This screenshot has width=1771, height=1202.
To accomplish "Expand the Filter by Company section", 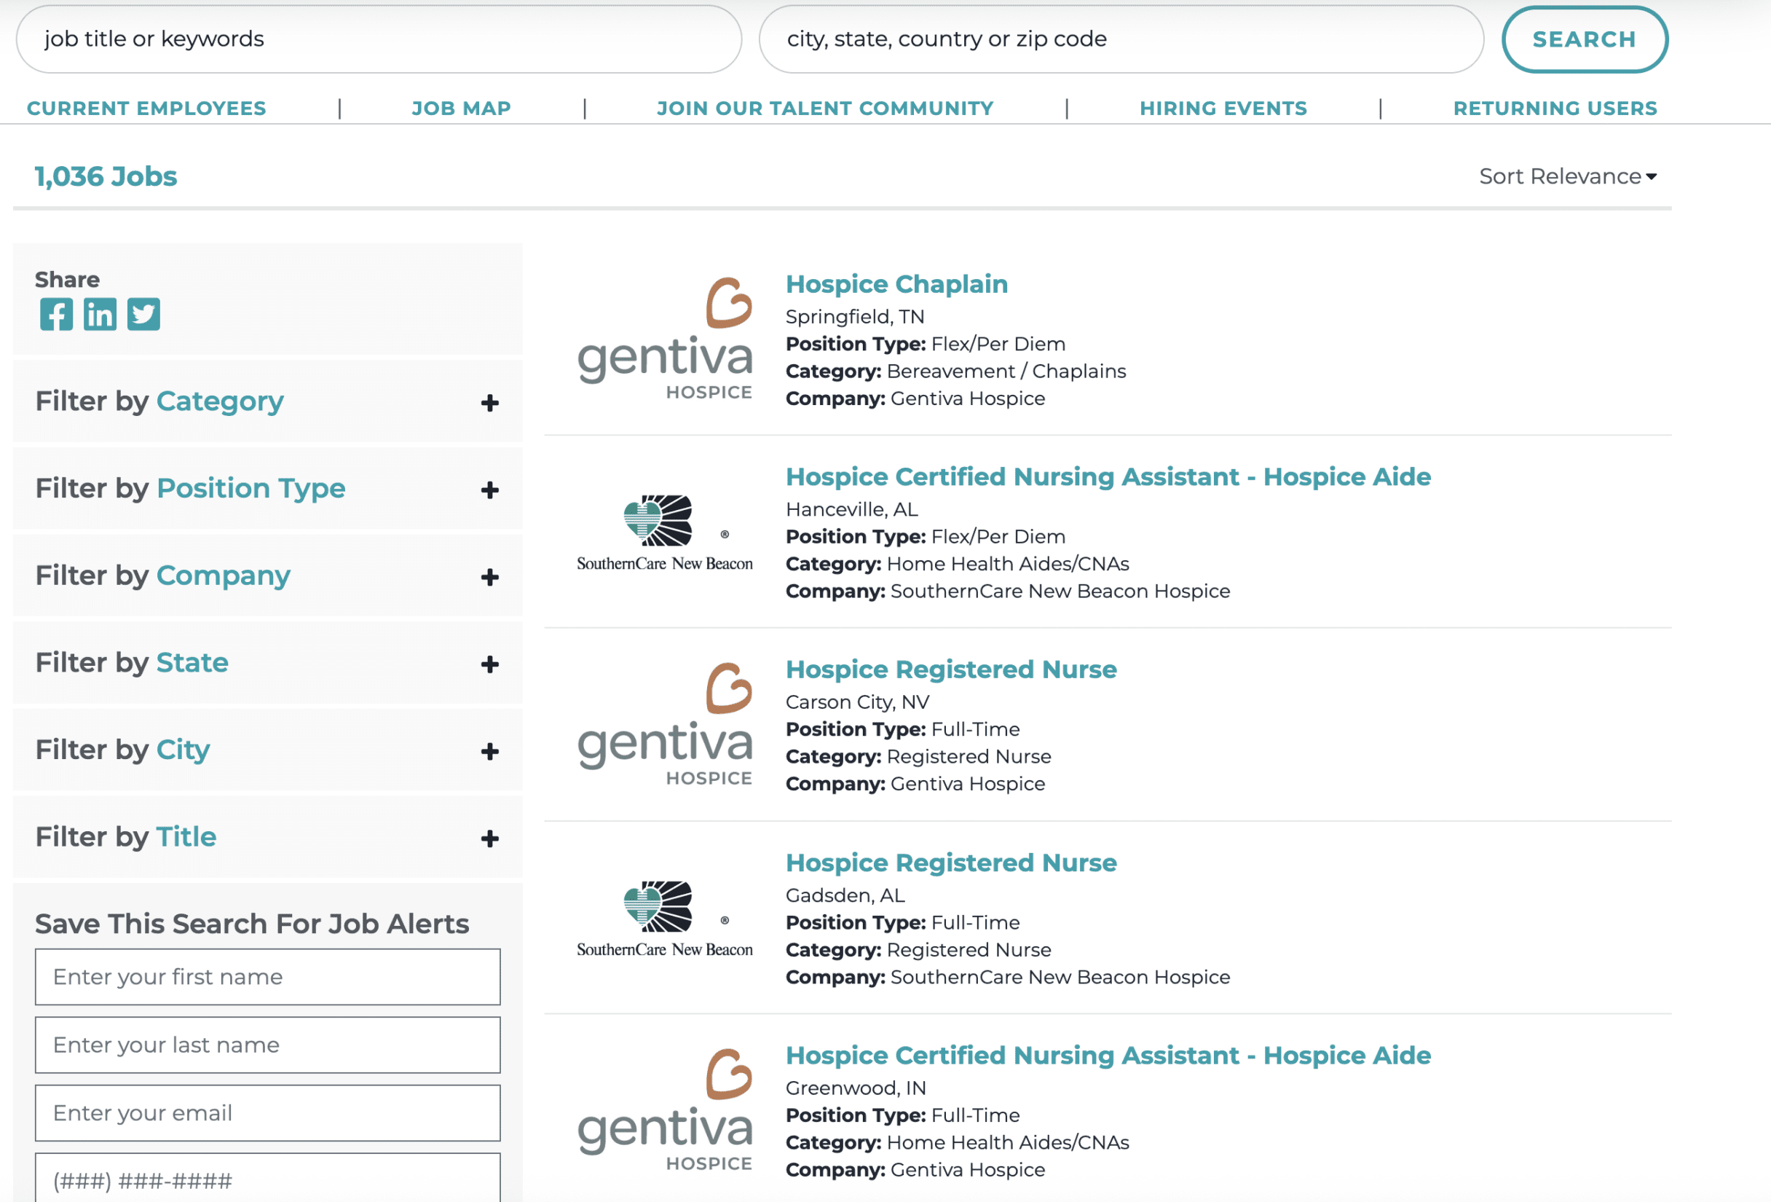I will [489, 576].
